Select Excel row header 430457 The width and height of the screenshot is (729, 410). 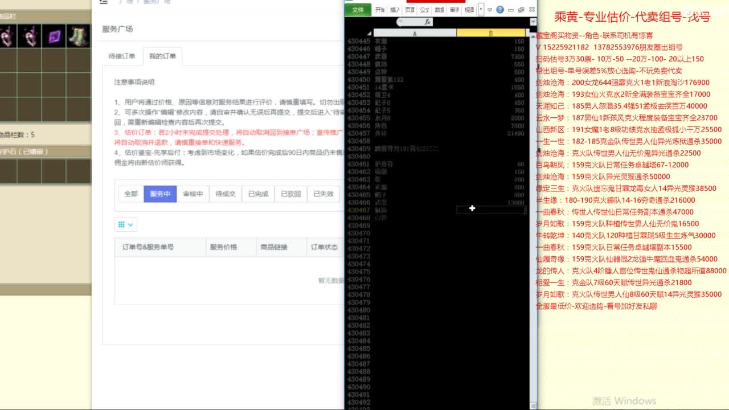coord(359,133)
